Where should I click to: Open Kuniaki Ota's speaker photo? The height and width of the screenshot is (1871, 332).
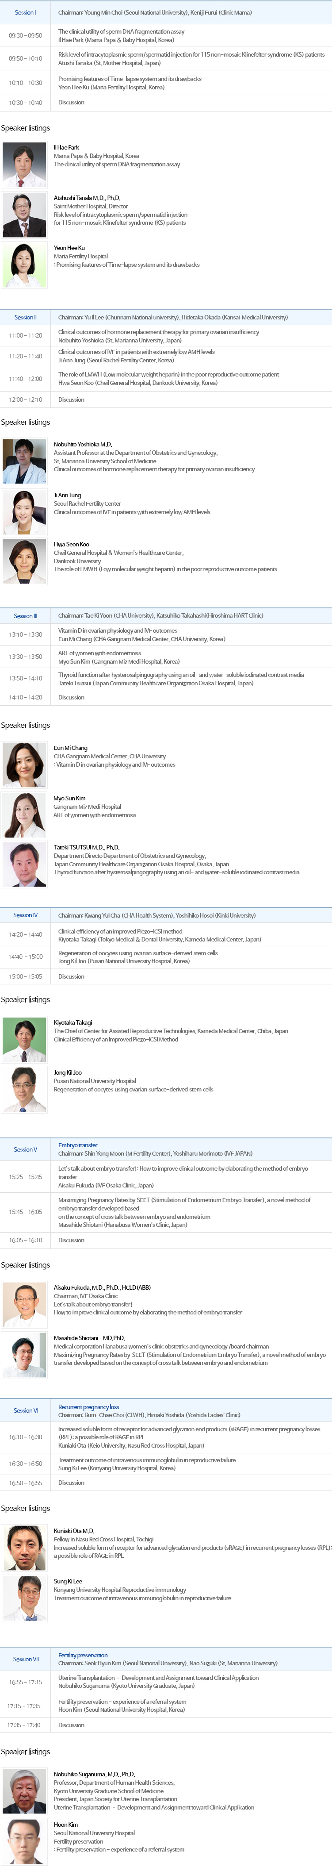[25, 1548]
